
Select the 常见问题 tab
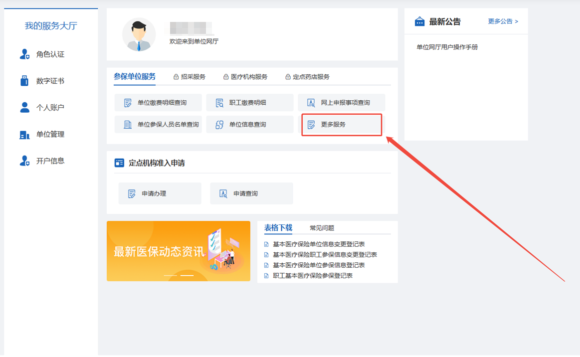322,228
